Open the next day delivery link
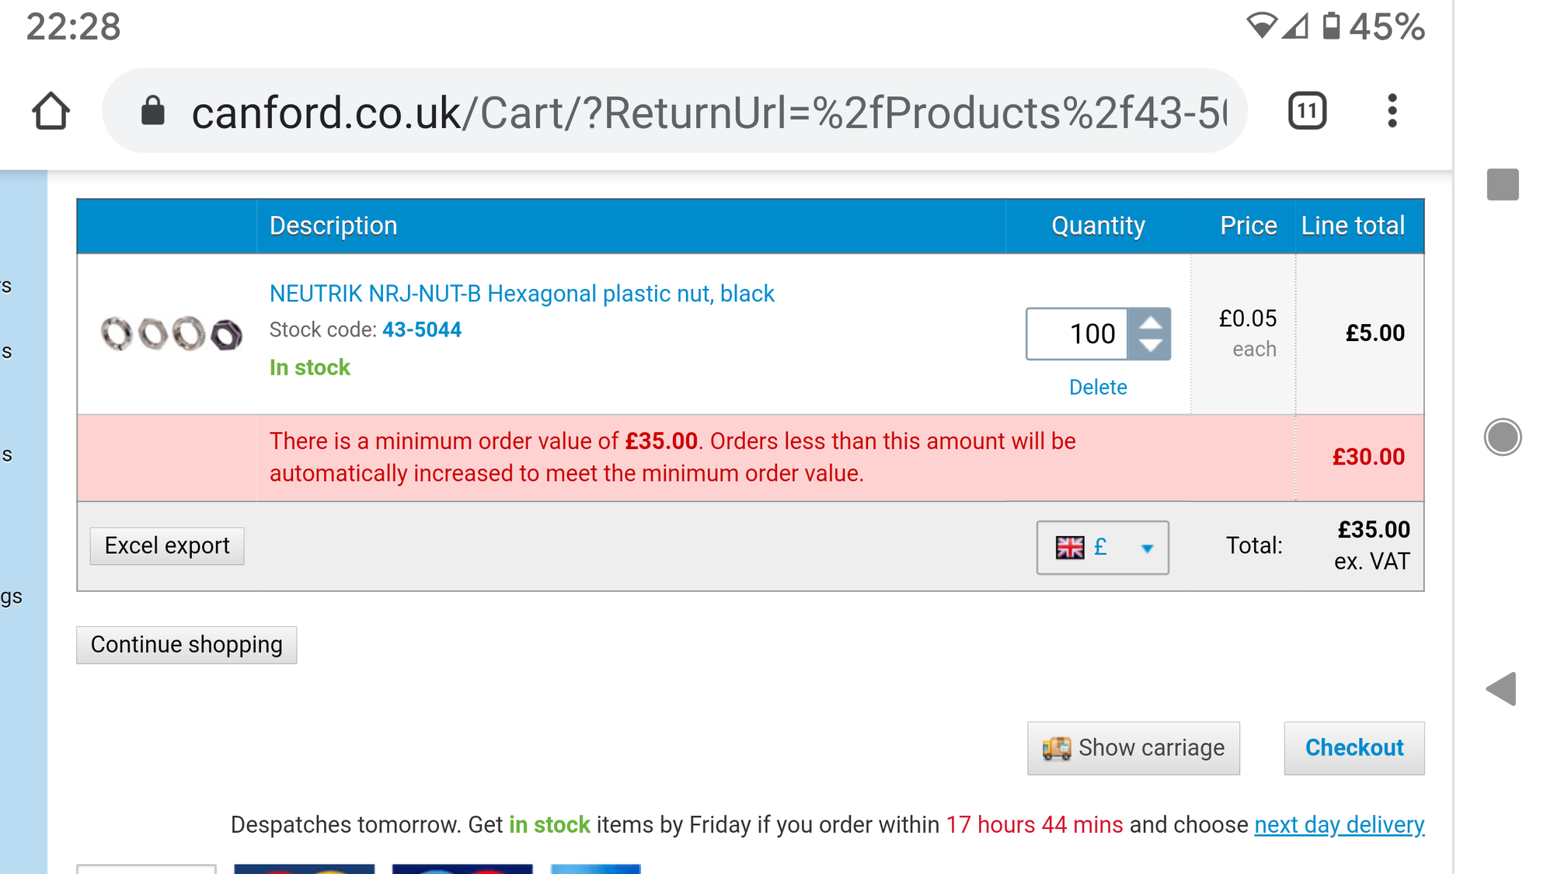Image resolution: width=1554 pixels, height=874 pixels. [x=1340, y=824]
